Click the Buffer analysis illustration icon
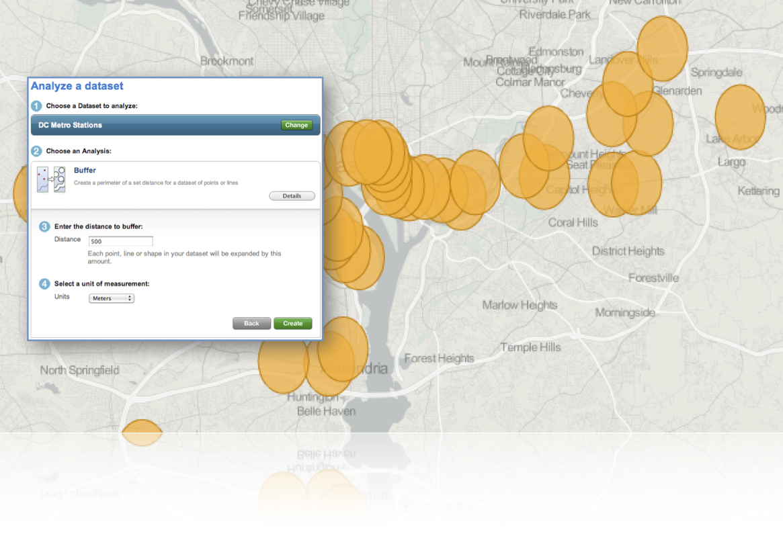The width and height of the screenshot is (783, 534). pos(51,179)
